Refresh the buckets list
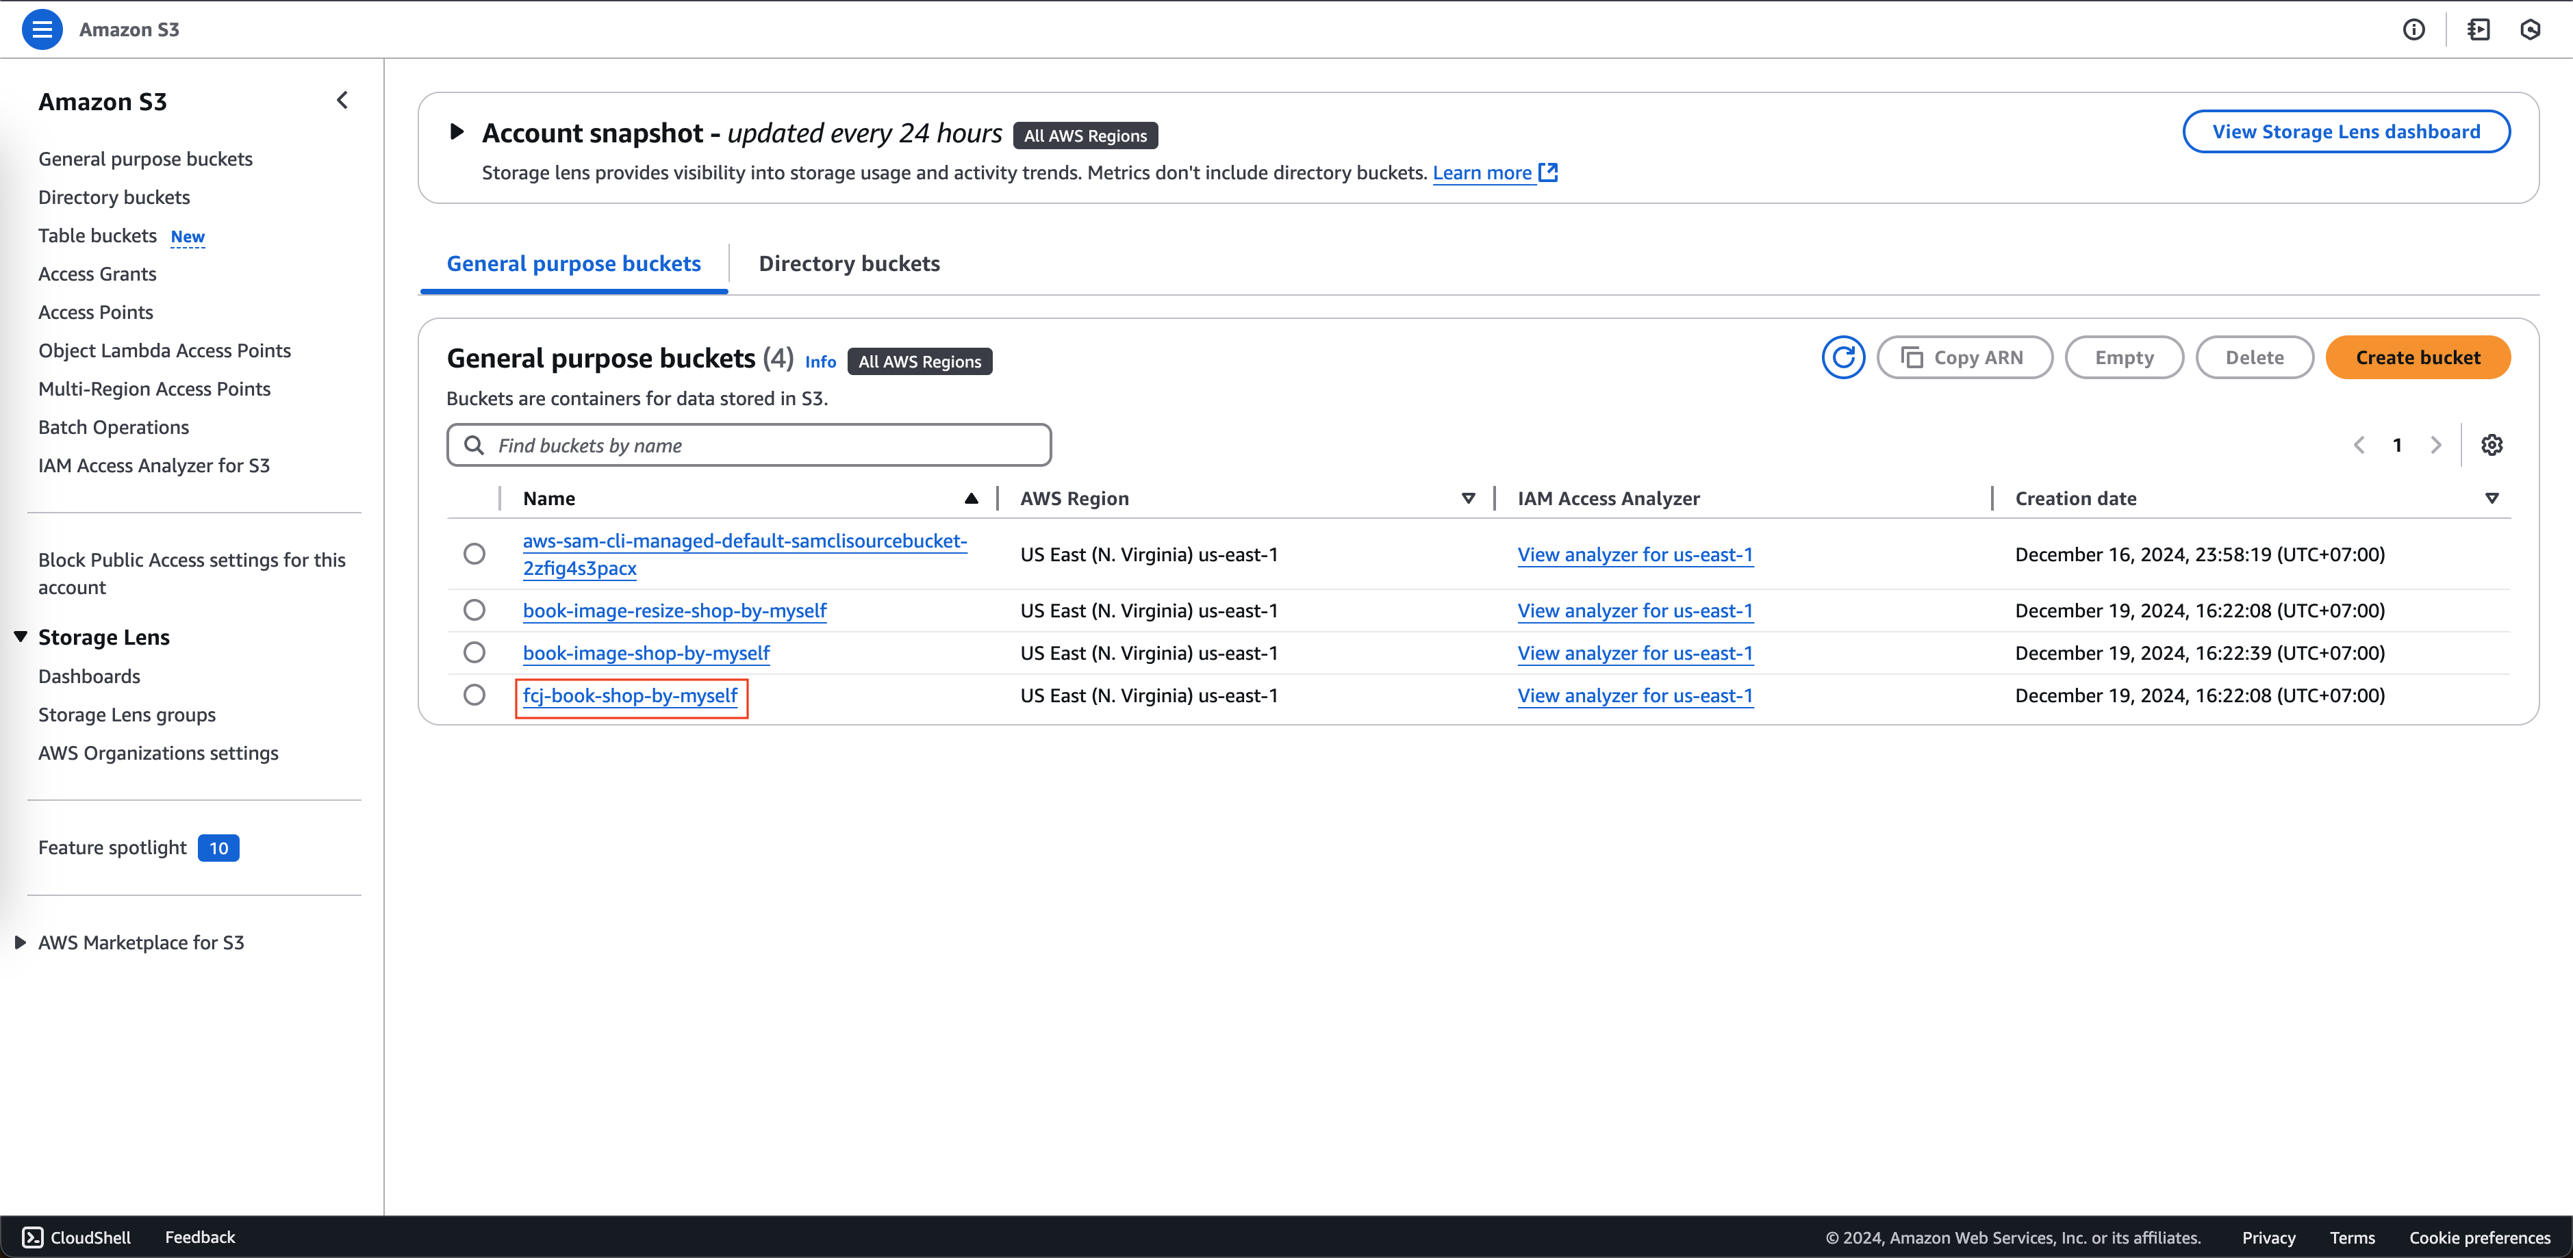 (x=1843, y=357)
